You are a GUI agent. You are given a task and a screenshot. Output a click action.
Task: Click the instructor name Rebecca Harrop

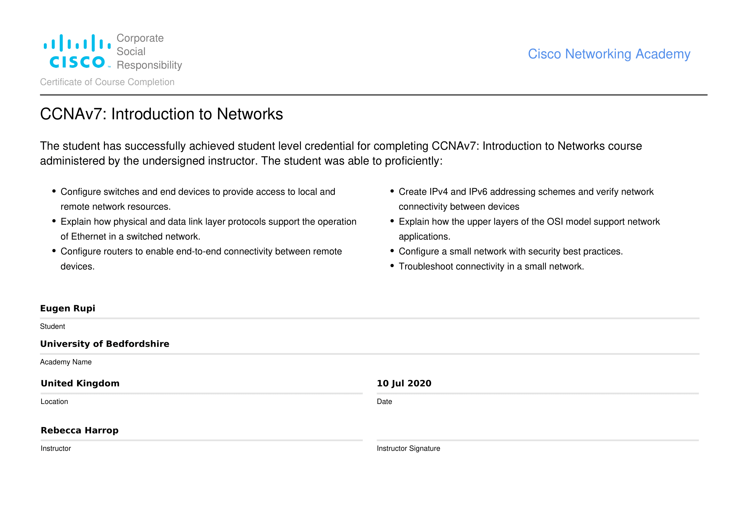(80, 430)
